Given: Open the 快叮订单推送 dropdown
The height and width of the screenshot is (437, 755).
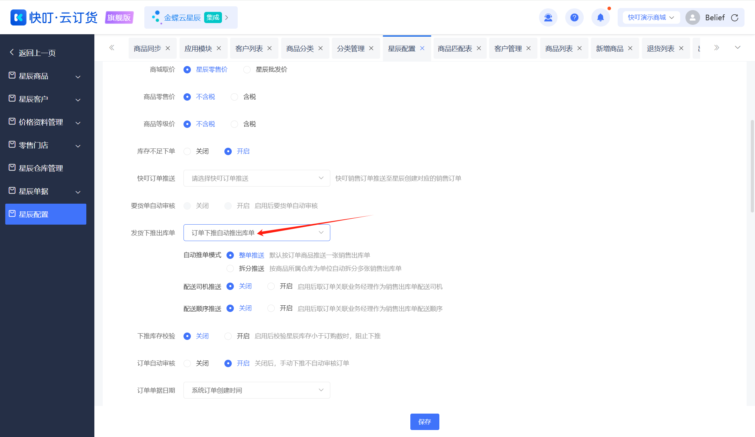Looking at the screenshot, I should click(x=257, y=178).
